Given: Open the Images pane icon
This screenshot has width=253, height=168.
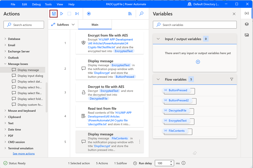Looking at the screenshot, I should coord(247,35).
